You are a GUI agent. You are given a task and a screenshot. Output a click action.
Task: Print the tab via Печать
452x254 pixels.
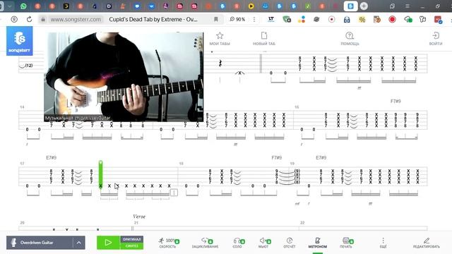pos(346,243)
